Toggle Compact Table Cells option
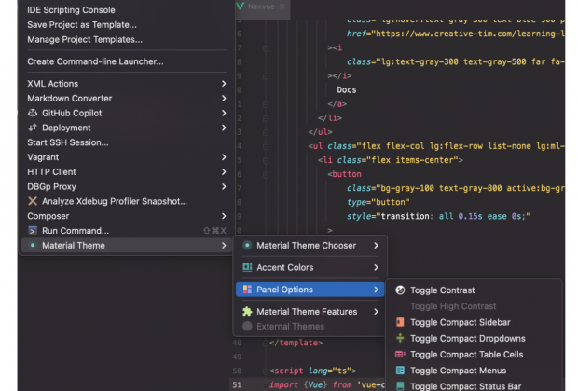This screenshot has height=391, width=578. (x=474, y=354)
